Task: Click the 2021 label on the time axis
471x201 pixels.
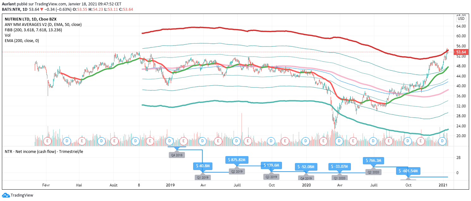Action: tap(443, 185)
